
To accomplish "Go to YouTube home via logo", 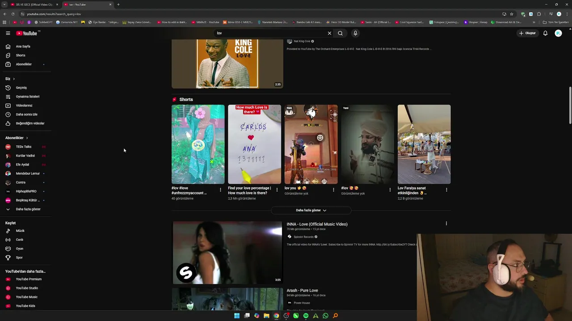I will click(x=27, y=33).
